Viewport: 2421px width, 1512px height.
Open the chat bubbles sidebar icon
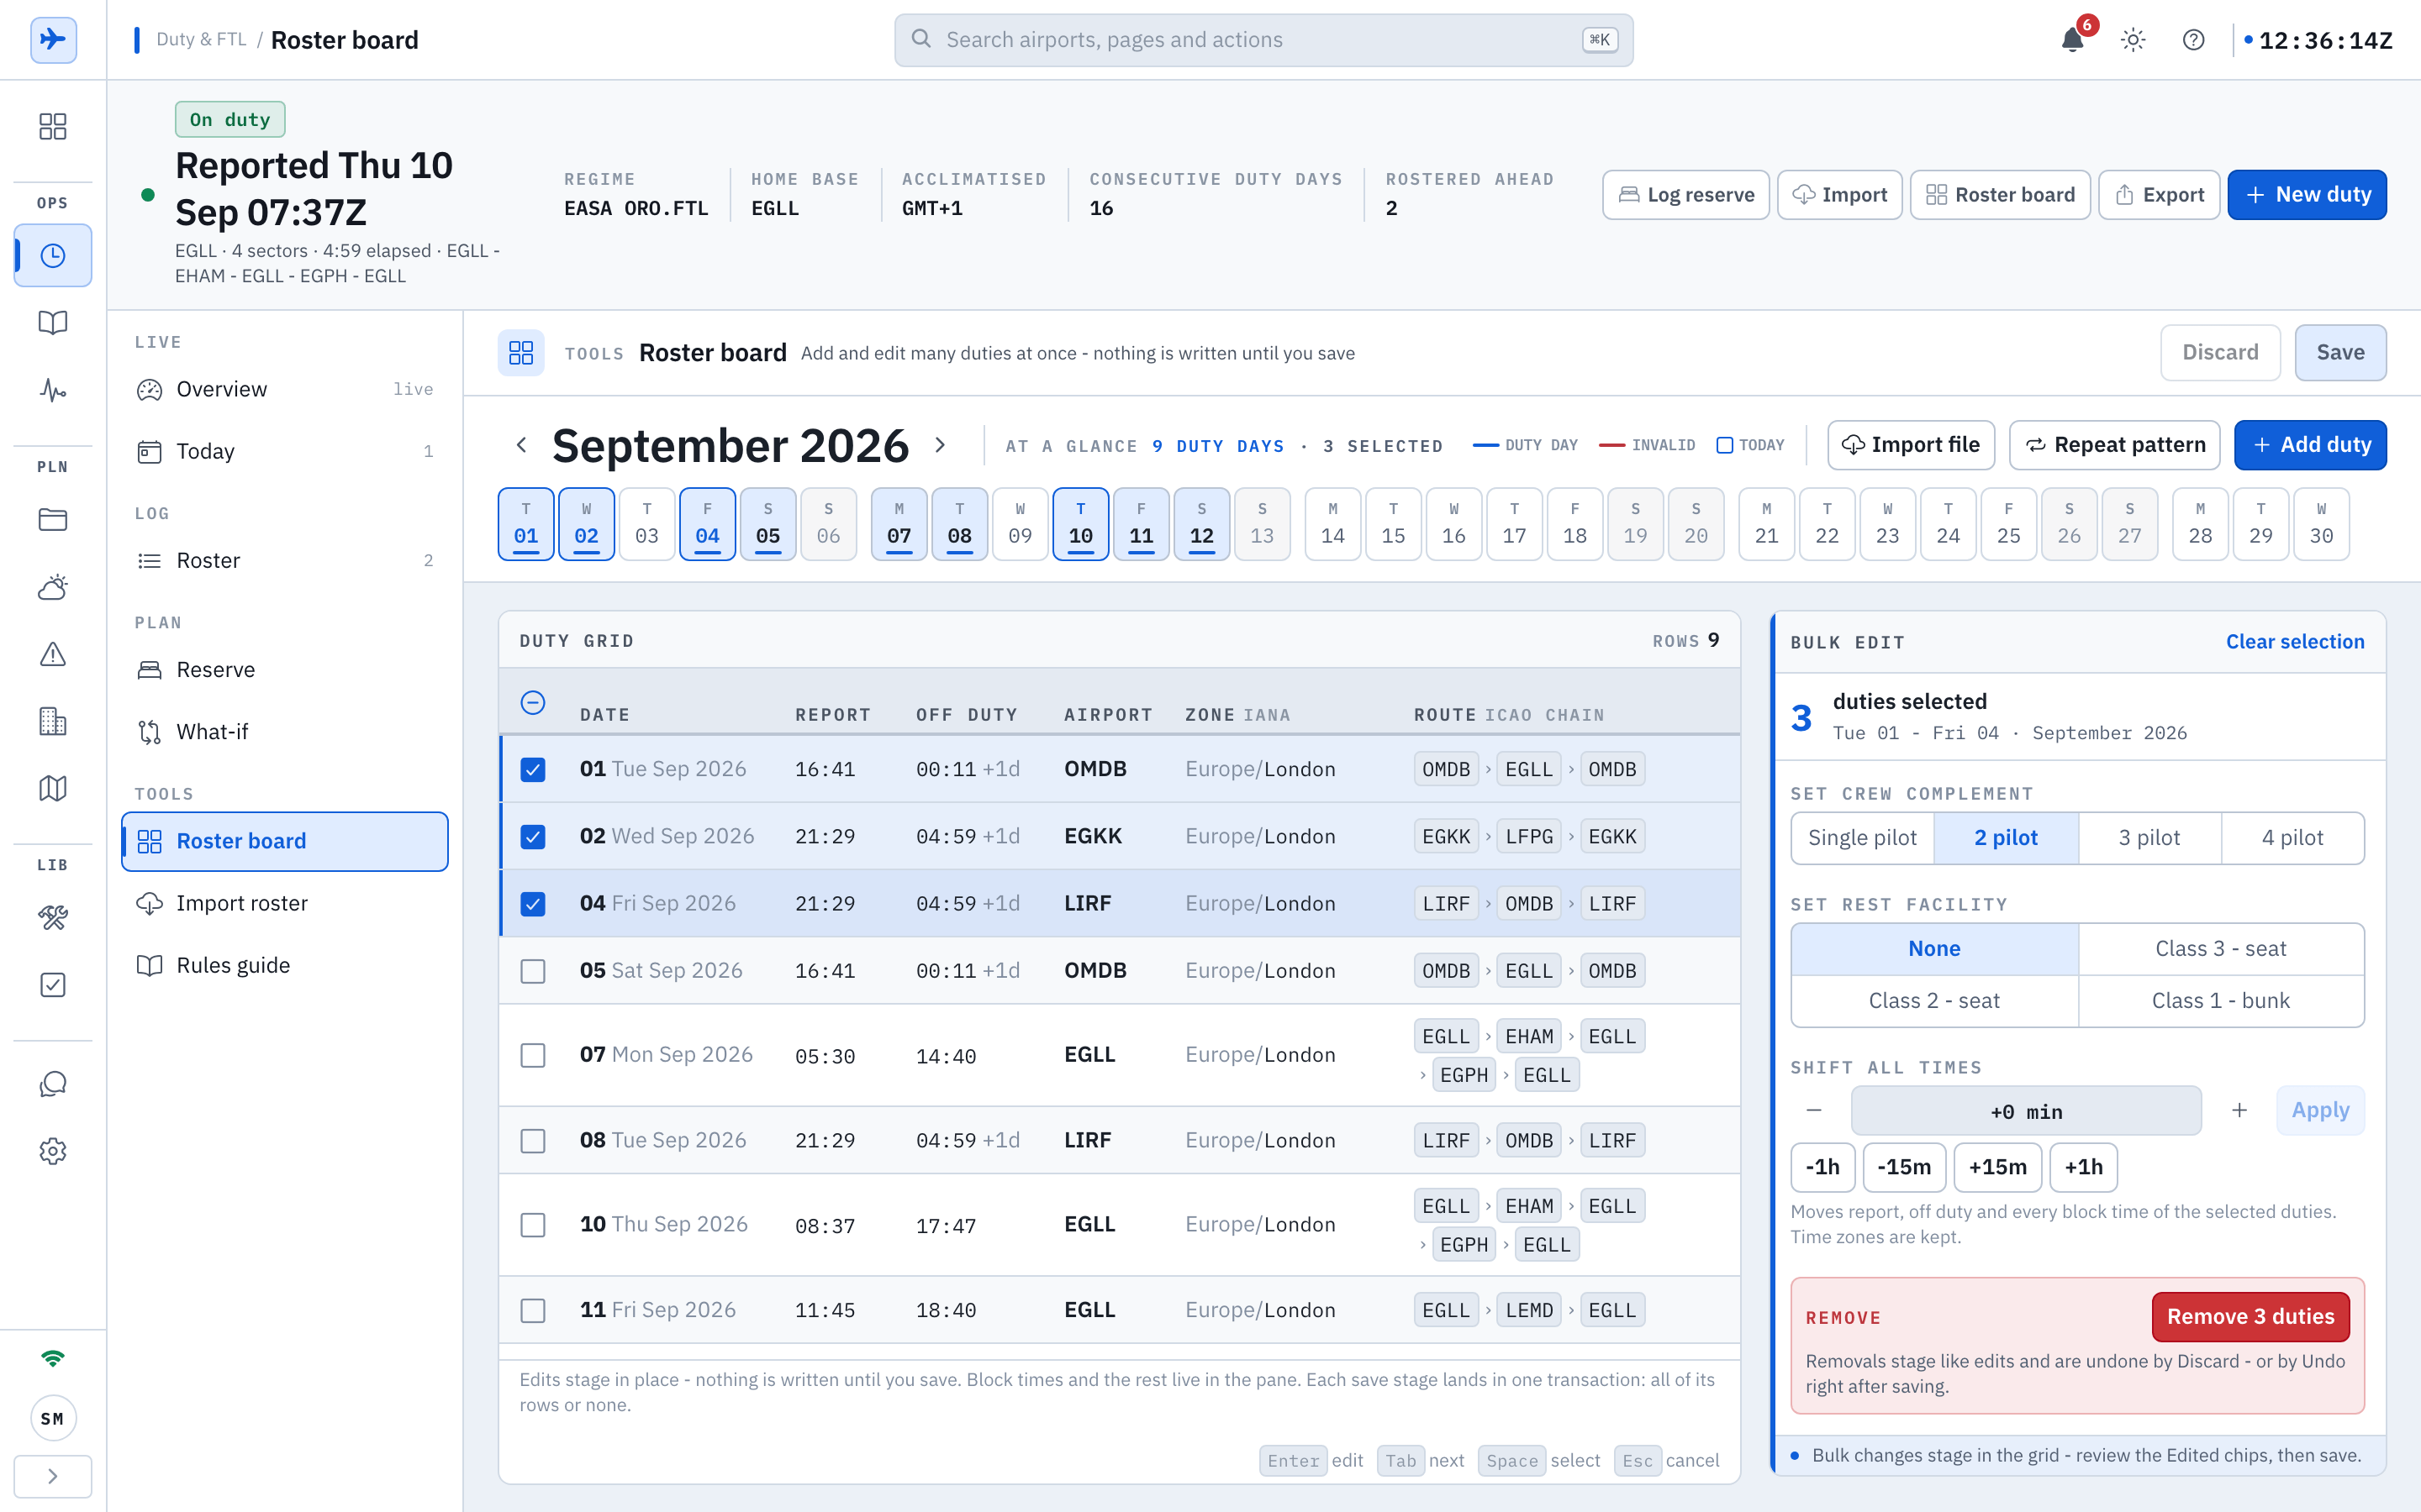53,1084
